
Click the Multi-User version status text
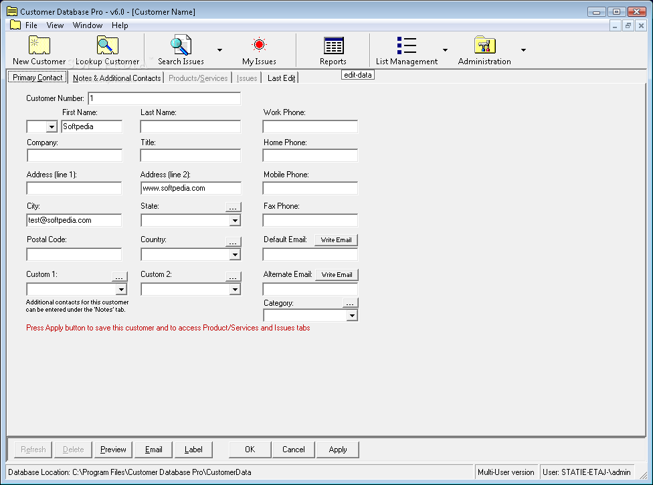506,472
